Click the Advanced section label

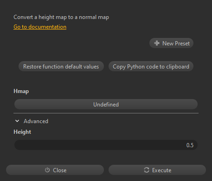click(x=36, y=121)
